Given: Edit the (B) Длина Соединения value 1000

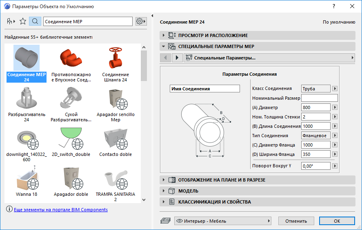Looking at the screenshot, I should (x=315, y=126).
